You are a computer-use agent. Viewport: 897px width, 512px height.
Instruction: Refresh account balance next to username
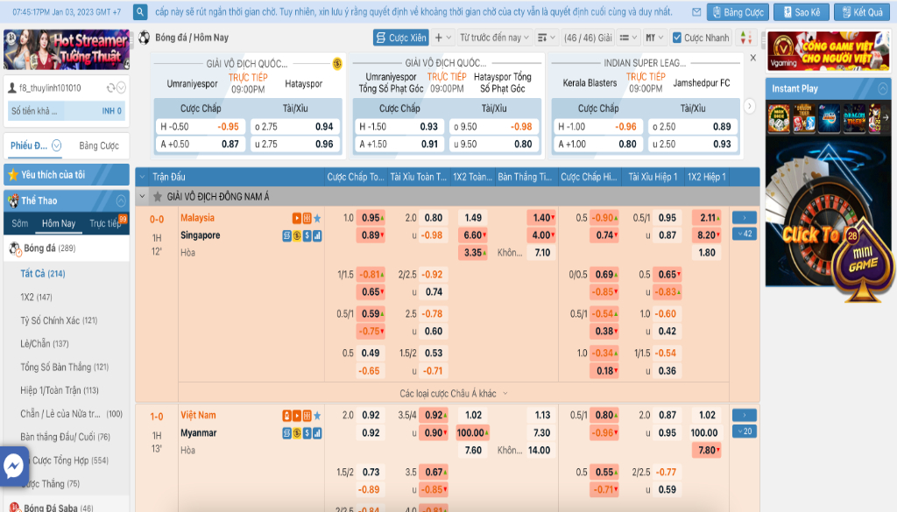[x=110, y=88]
